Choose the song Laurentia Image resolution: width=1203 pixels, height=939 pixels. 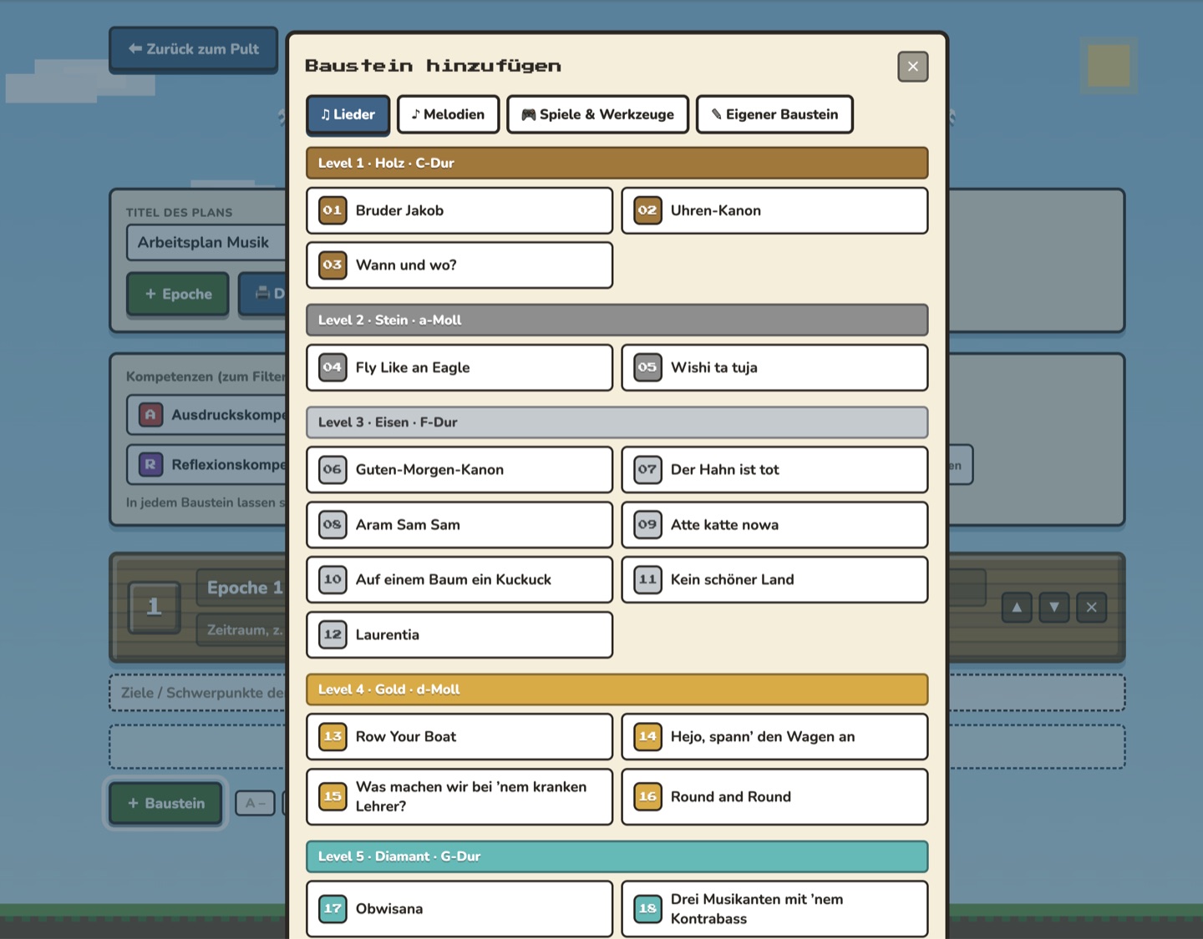(459, 635)
